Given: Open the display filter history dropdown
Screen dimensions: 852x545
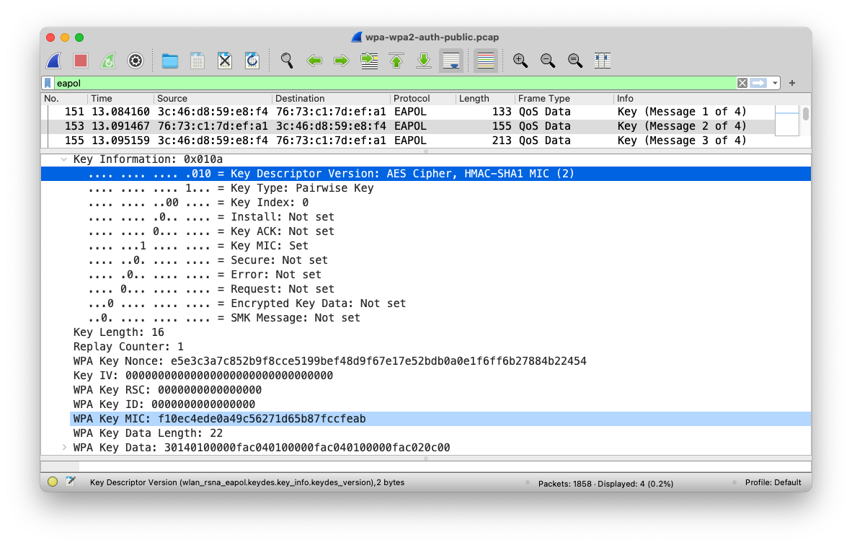Looking at the screenshot, I should click(x=776, y=84).
